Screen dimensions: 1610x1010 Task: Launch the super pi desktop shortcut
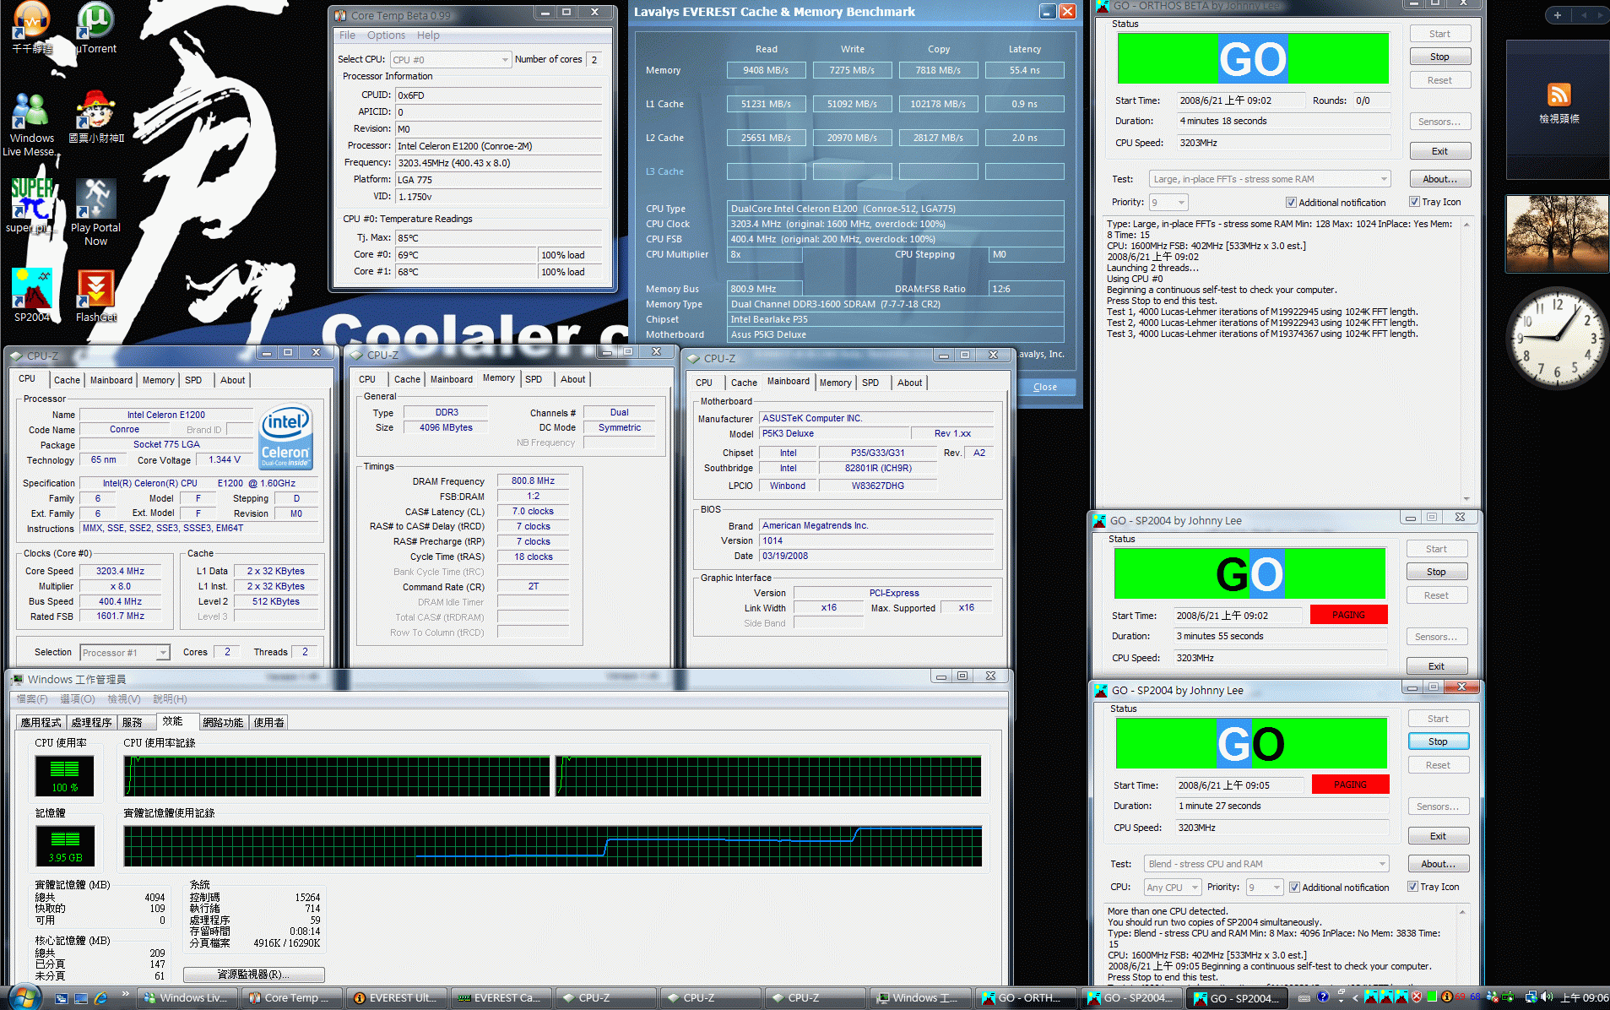[x=31, y=205]
